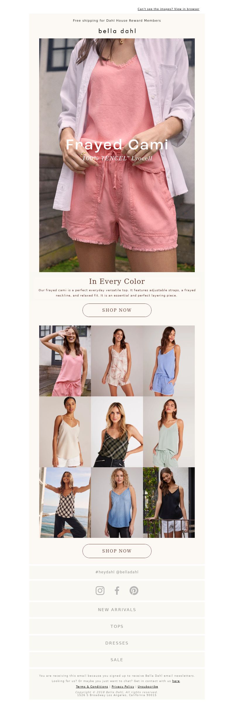The height and width of the screenshot is (711, 234).
Task: Click the Unsubscribe link
Action: 148,686
